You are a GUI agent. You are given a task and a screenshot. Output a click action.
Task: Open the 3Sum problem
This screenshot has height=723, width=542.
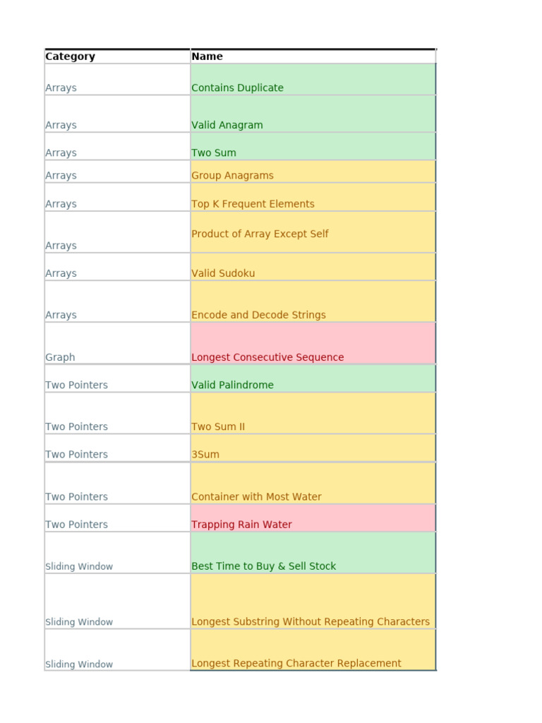tap(205, 454)
